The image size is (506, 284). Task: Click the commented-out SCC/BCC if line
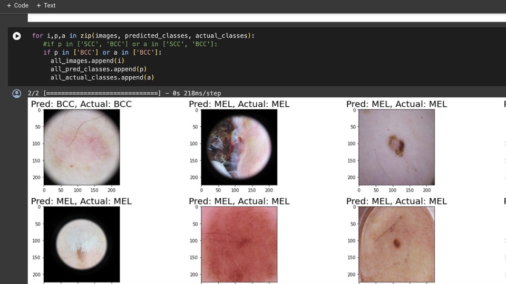click(130, 44)
